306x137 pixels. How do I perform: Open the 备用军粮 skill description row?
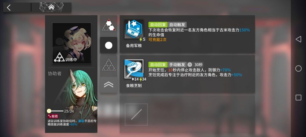pyautogui.click(x=187, y=34)
